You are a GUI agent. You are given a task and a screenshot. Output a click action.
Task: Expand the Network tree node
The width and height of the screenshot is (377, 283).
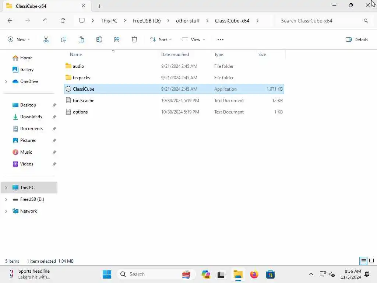click(6, 211)
